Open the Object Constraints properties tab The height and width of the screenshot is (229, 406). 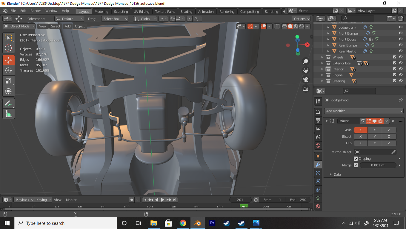tap(318, 190)
